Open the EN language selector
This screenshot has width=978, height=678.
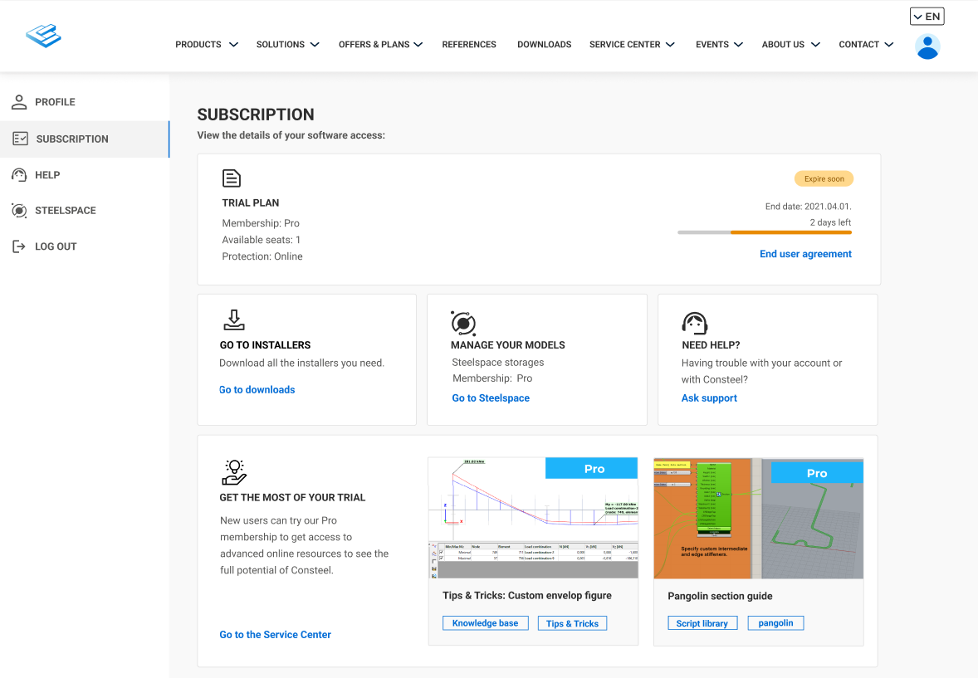(x=927, y=17)
